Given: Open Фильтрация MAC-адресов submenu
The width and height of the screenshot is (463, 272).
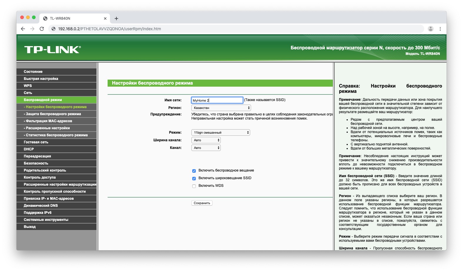Looking at the screenshot, I should (x=56, y=121).
